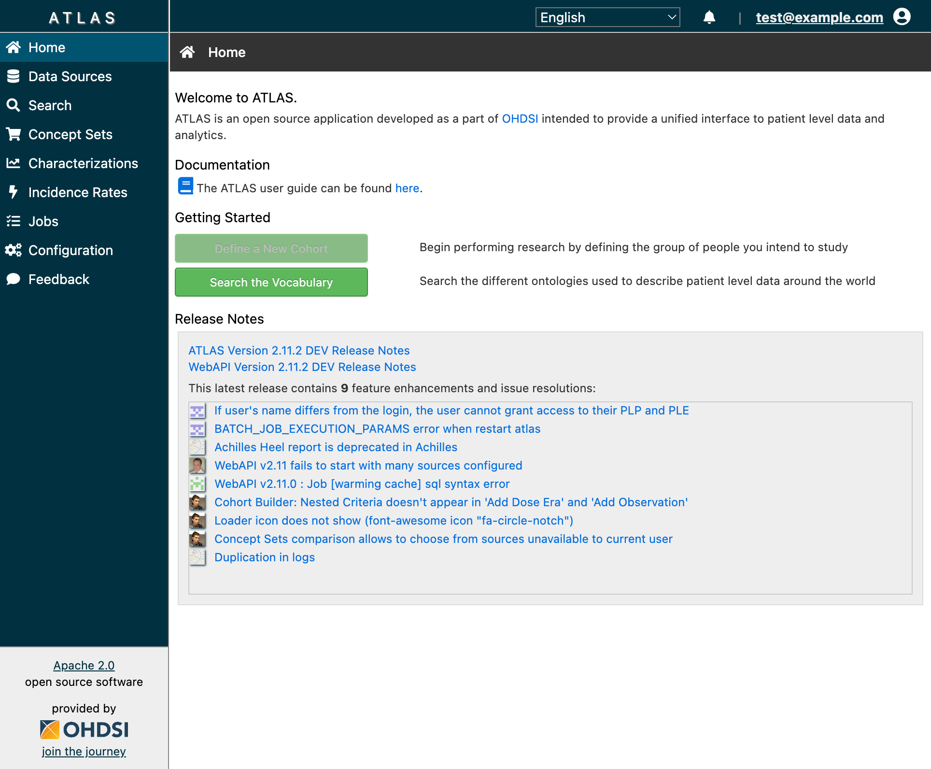This screenshot has width=931, height=769.
Task: Open Data Sources via the database icon
Action: (x=13, y=76)
